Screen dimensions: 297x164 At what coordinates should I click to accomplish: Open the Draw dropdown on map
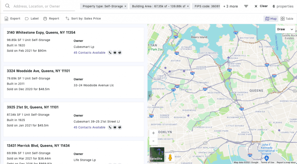click(x=285, y=29)
